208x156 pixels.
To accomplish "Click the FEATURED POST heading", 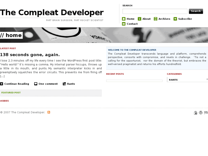I will tap(11, 93).
